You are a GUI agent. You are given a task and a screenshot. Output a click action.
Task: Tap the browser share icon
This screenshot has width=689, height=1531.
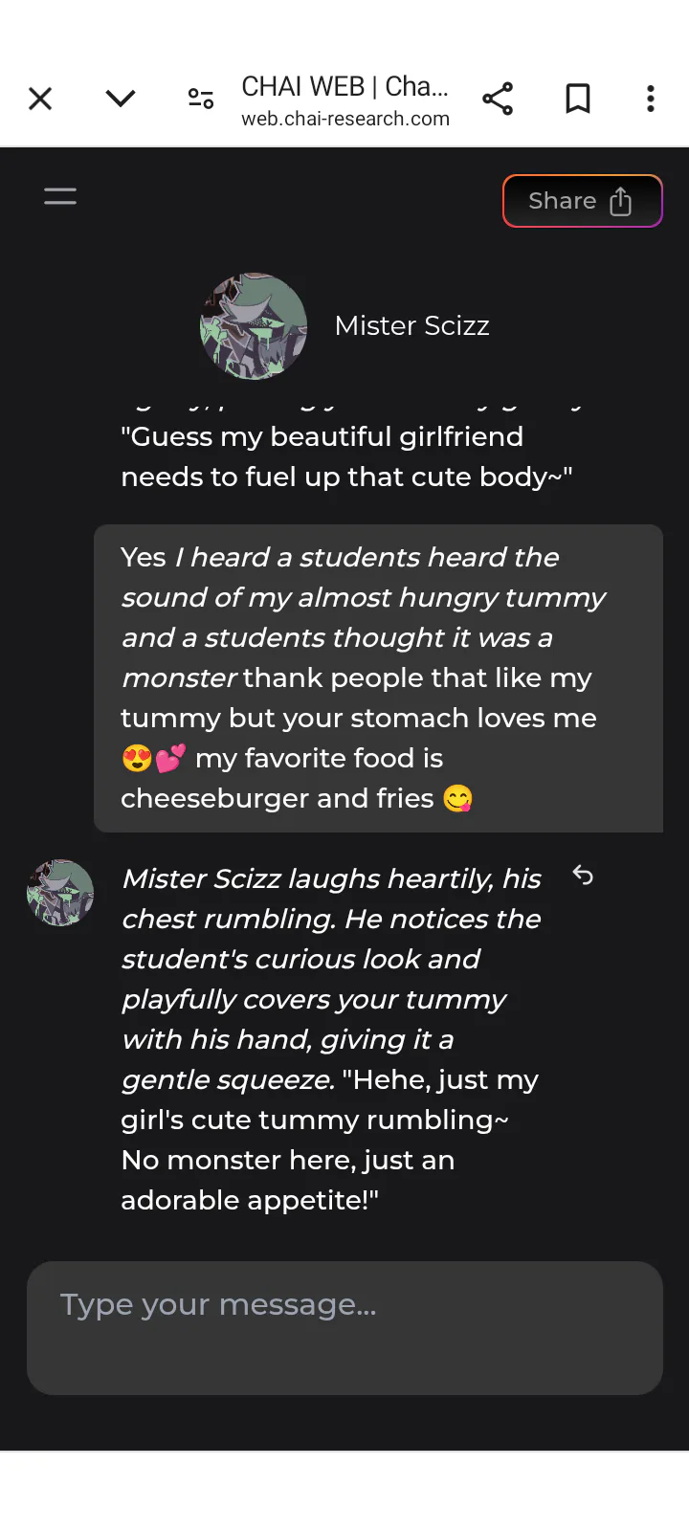pyautogui.click(x=498, y=99)
